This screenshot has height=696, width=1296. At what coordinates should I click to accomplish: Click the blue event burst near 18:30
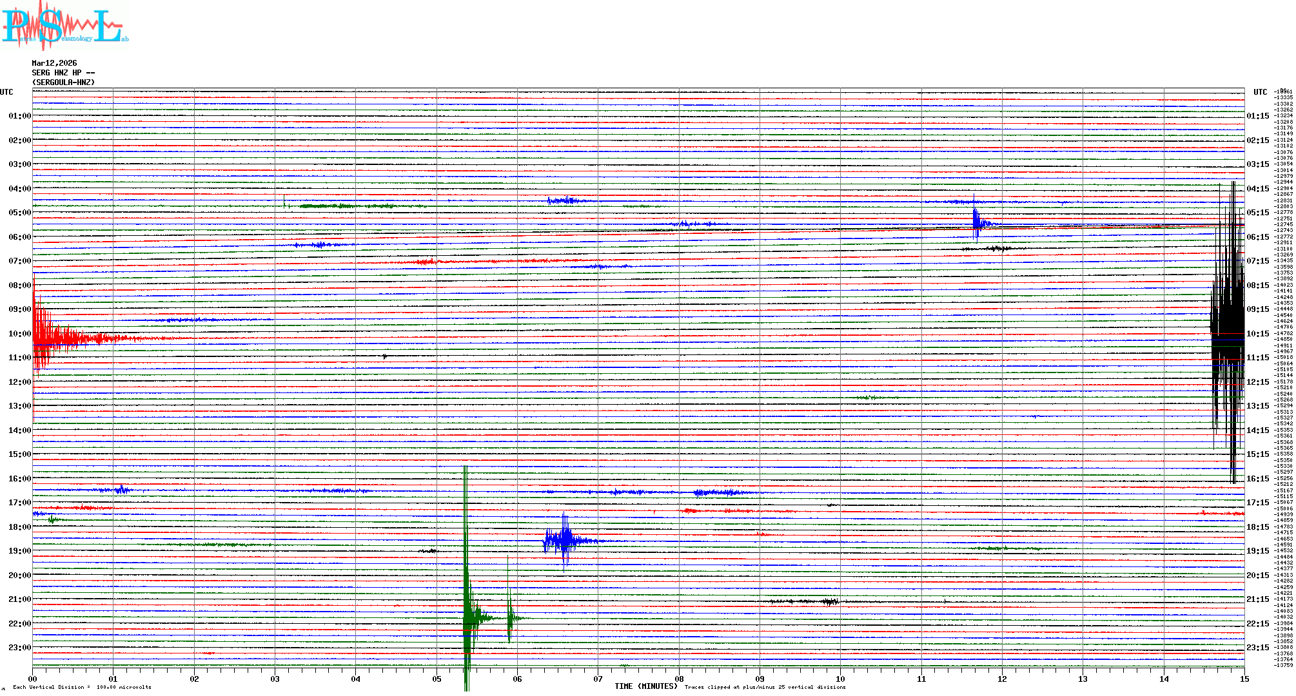pyautogui.click(x=565, y=539)
